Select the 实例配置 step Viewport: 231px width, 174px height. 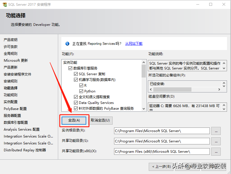pyautogui.click(x=11, y=102)
